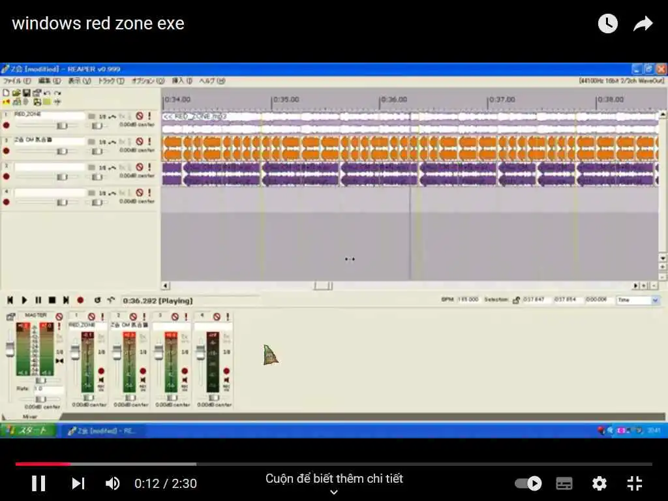Toggle YouTube subtitles button
Screen dimensions: 668x501
[564, 483]
